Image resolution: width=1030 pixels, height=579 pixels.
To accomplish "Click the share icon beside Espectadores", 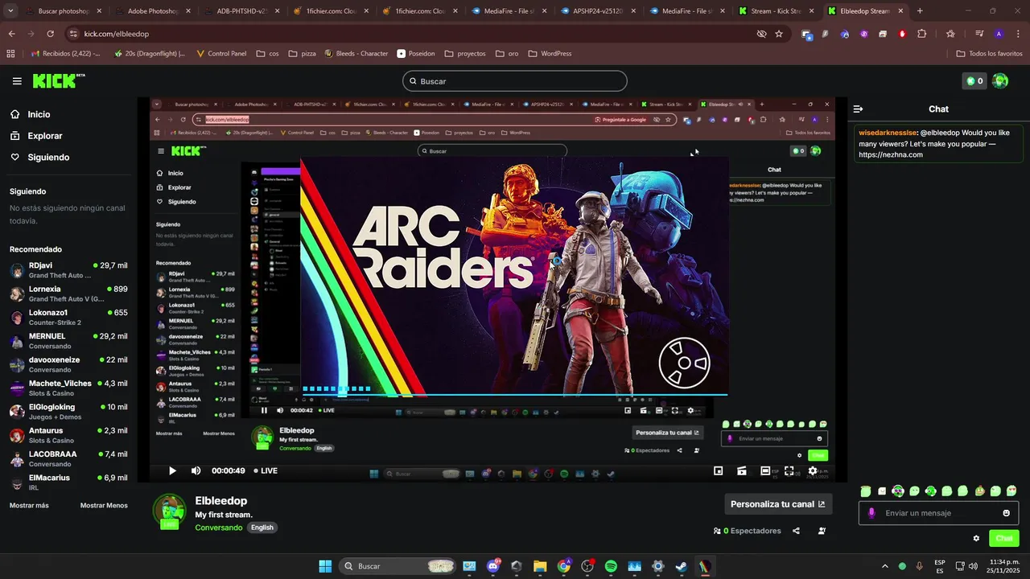I will point(796,531).
